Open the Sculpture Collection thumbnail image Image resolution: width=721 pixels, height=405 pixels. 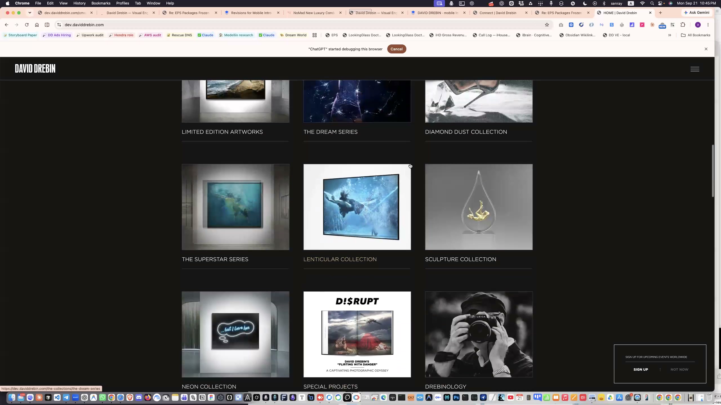click(479, 207)
